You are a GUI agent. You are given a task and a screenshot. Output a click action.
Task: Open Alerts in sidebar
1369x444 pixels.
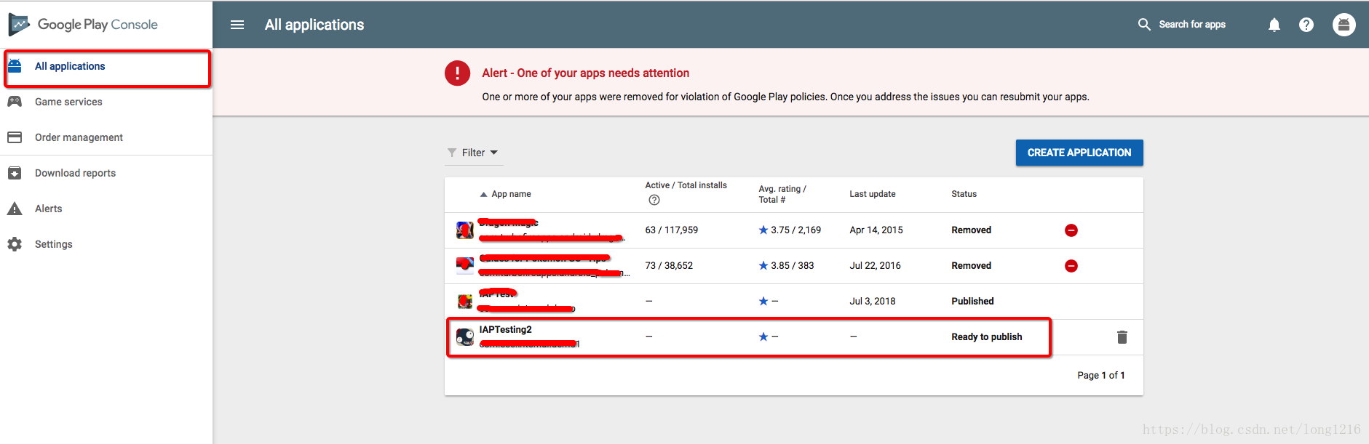(49, 209)
